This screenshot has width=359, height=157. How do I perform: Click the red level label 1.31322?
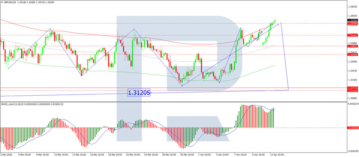coord(353,91)
